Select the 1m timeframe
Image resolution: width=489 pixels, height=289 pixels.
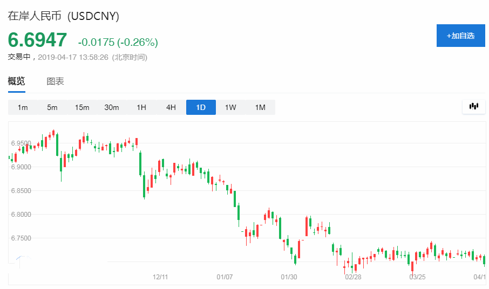pyautogui.click(x=23, y=107)
